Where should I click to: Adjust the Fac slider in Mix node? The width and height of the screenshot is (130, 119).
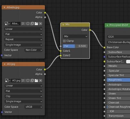(75, 46)
